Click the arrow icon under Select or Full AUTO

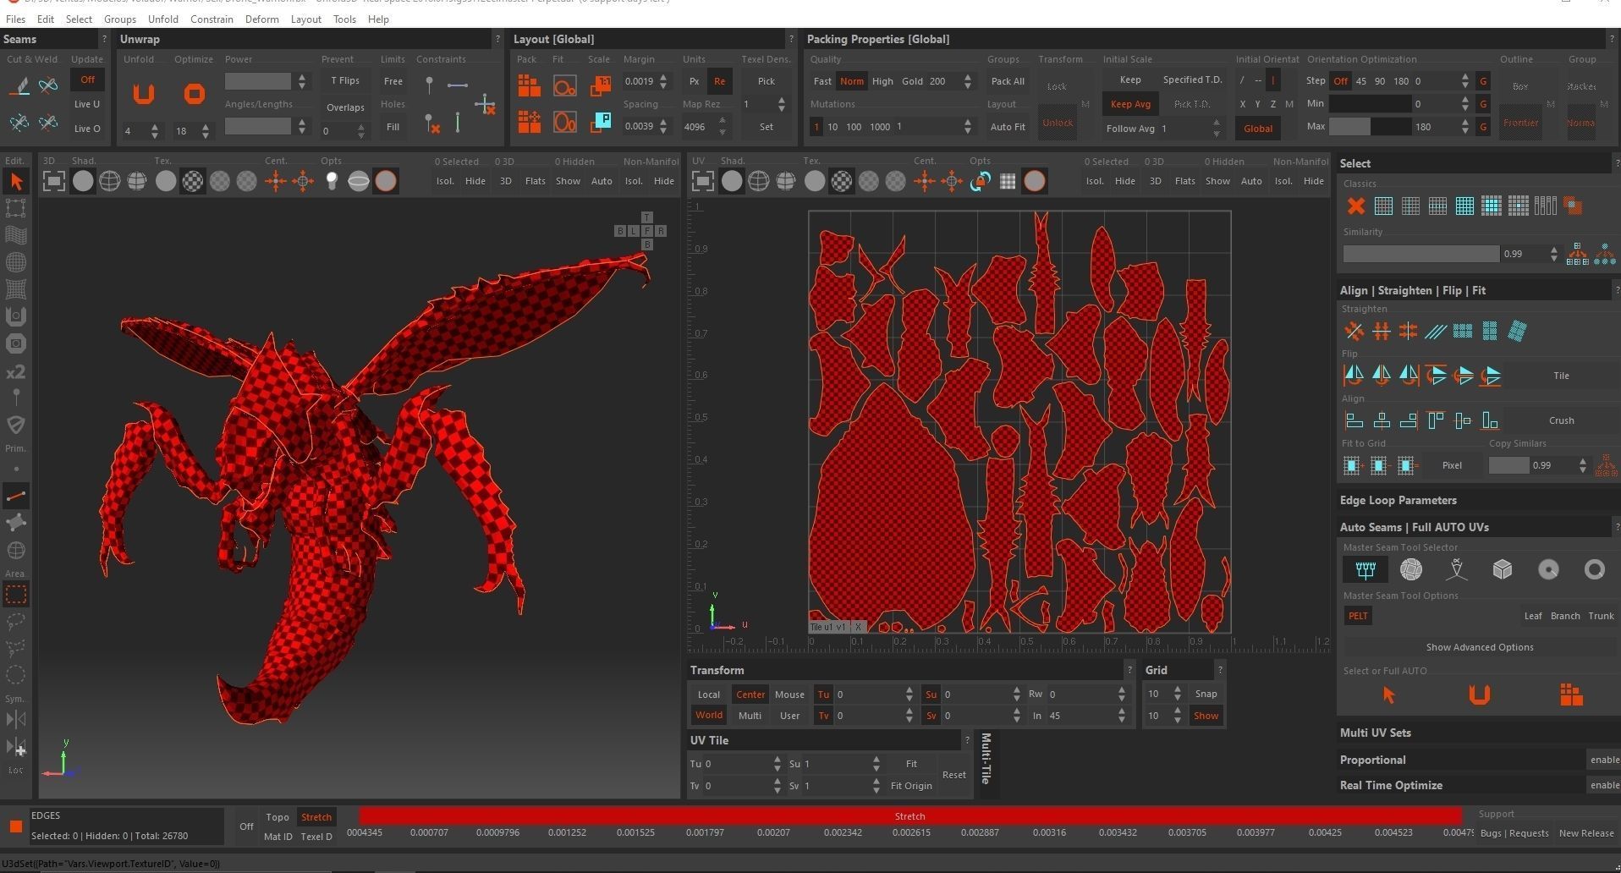click(1388, 695)
